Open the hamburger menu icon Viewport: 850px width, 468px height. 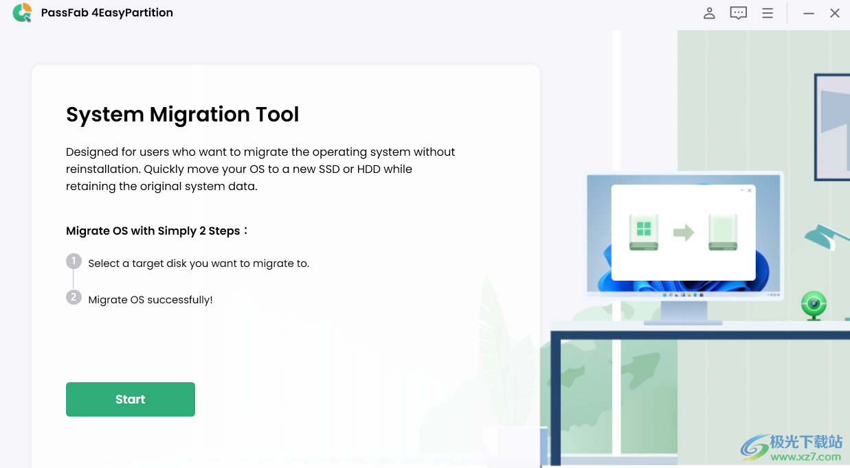(768, 13)
